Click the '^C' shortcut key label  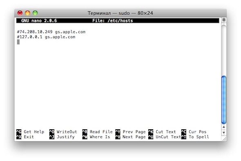click(184, 132)
